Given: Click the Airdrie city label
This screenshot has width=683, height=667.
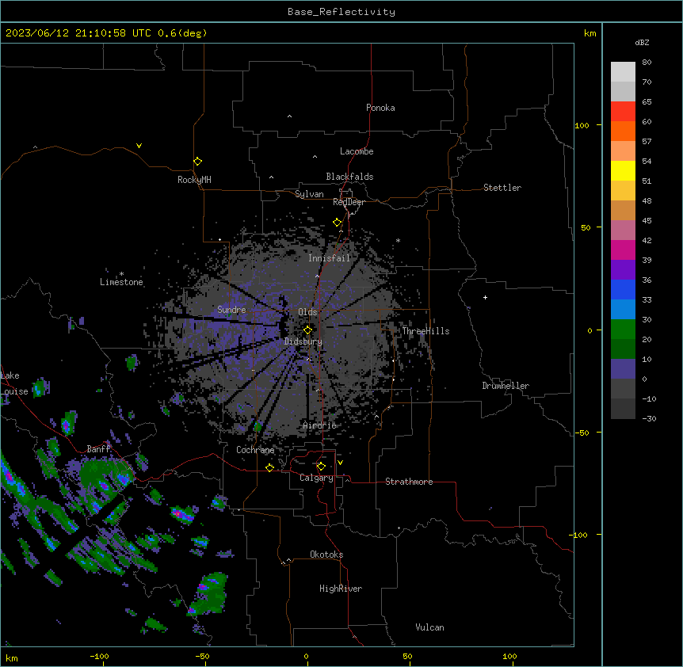Looking at the screenshot, I should tap(320, 425).
